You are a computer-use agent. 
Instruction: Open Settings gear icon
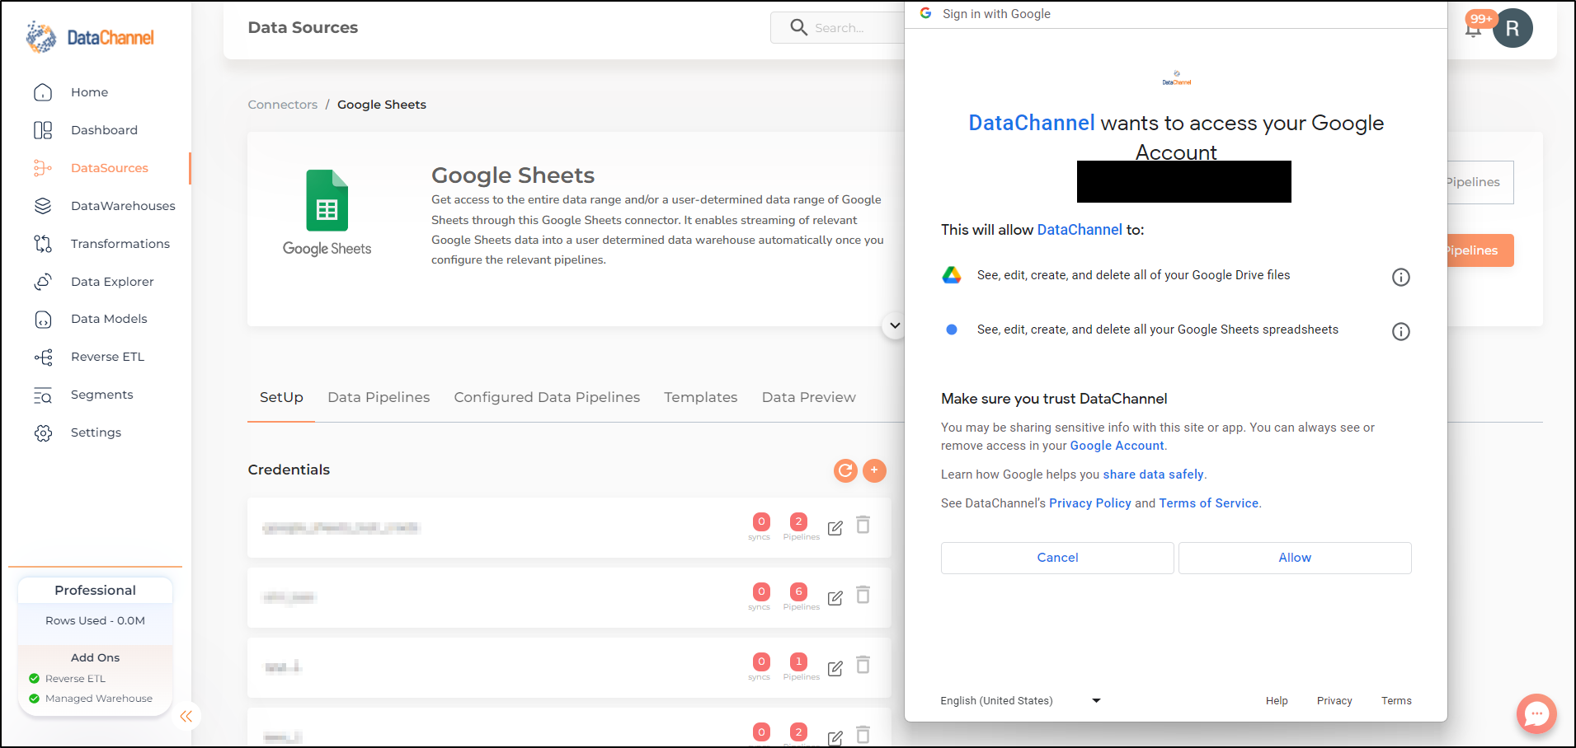[x=43, y=432]
